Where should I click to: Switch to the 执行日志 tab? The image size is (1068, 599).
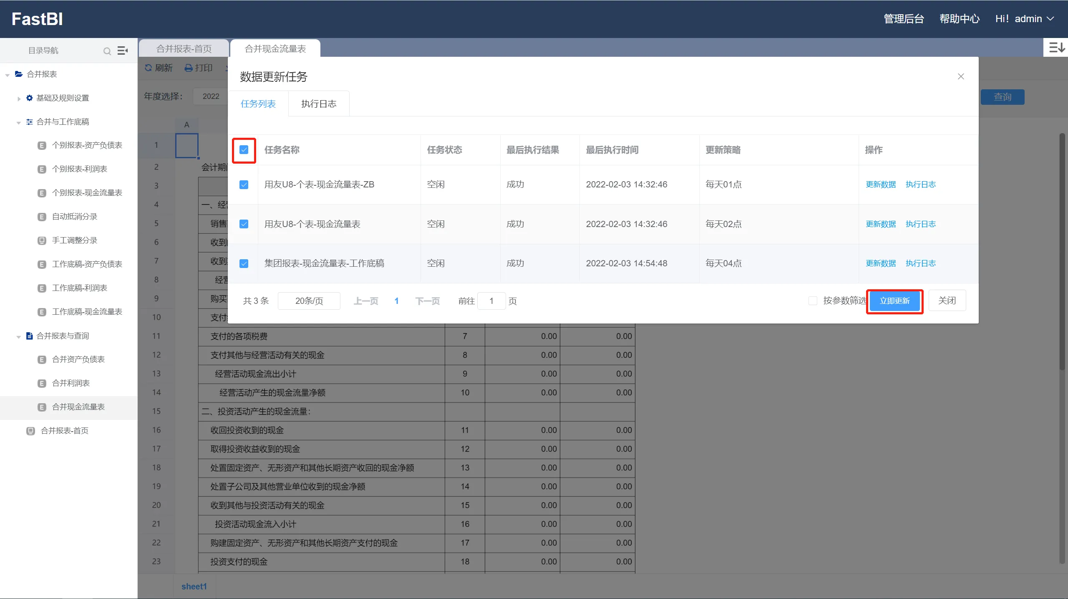click(319, 104)
